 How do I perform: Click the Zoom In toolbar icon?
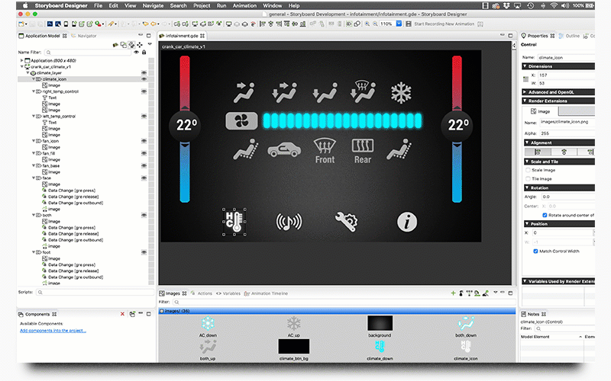(367, 24)
